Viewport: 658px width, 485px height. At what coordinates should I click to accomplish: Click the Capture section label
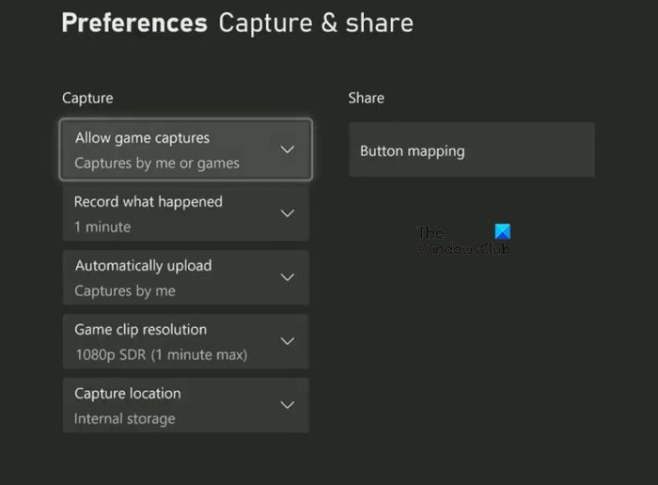coord(87,98)
